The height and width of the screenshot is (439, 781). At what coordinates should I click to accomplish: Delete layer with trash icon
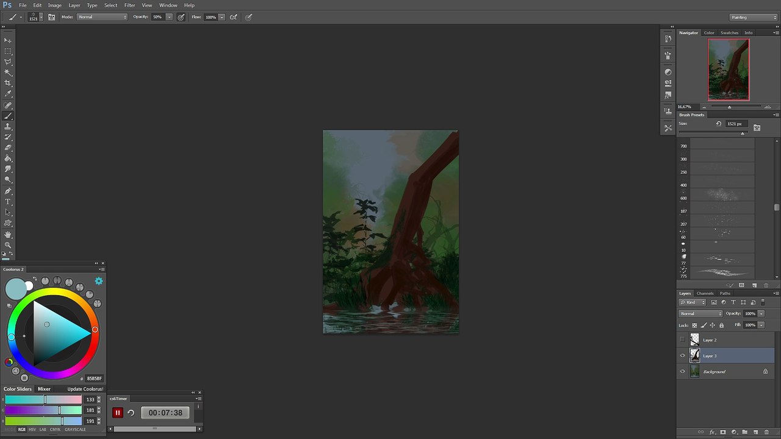coord(766,432)
